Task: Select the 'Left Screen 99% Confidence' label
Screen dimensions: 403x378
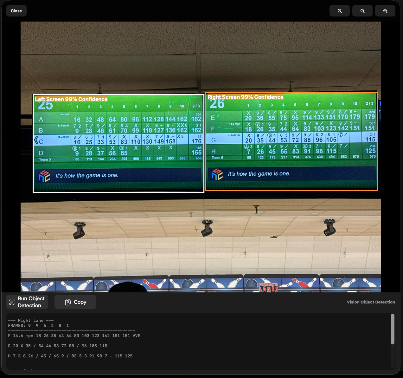Action: click(x=71, y=99)
